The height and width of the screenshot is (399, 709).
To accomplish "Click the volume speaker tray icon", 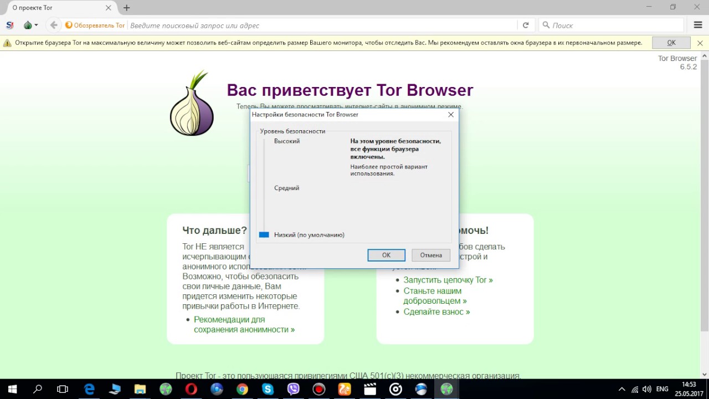I will click(646, 389).
